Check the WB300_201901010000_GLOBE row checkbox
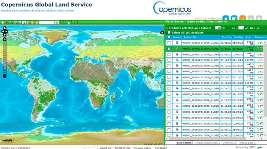Image resolution: width=267 pixels, height=149 pixels. [169, 54]
